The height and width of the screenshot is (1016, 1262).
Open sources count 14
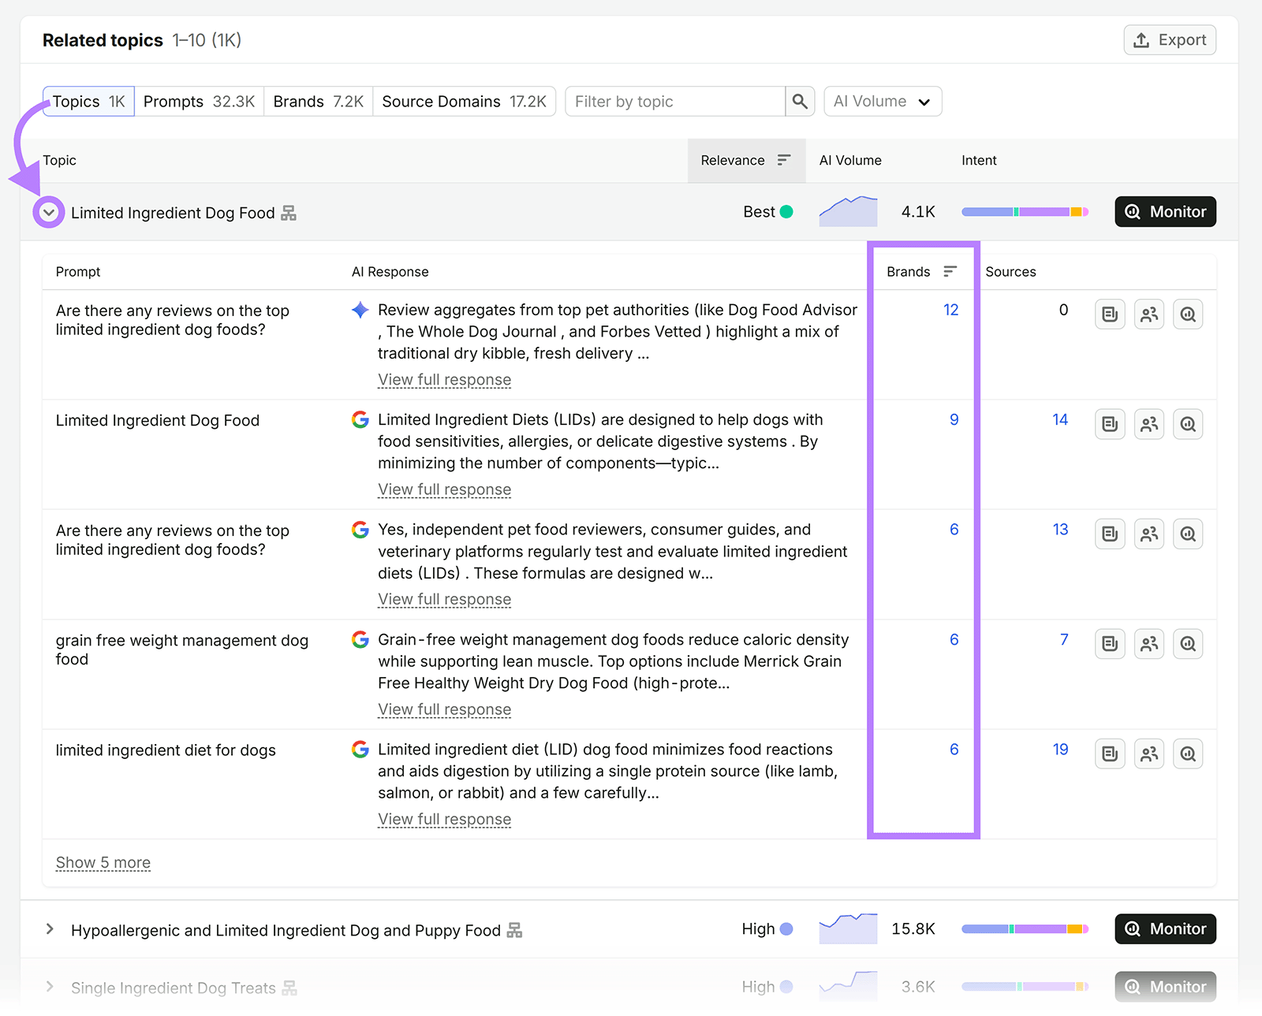tap(1060, 419)
